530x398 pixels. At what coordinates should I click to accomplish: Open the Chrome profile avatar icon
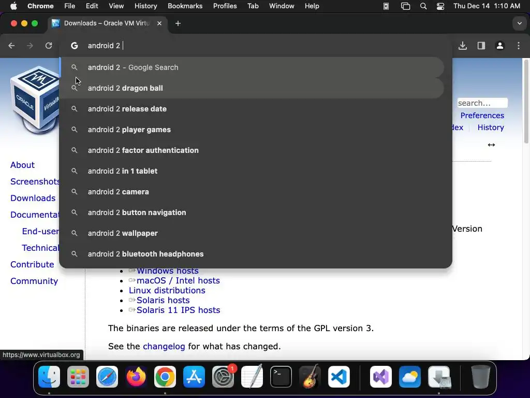tap(500, 46)
